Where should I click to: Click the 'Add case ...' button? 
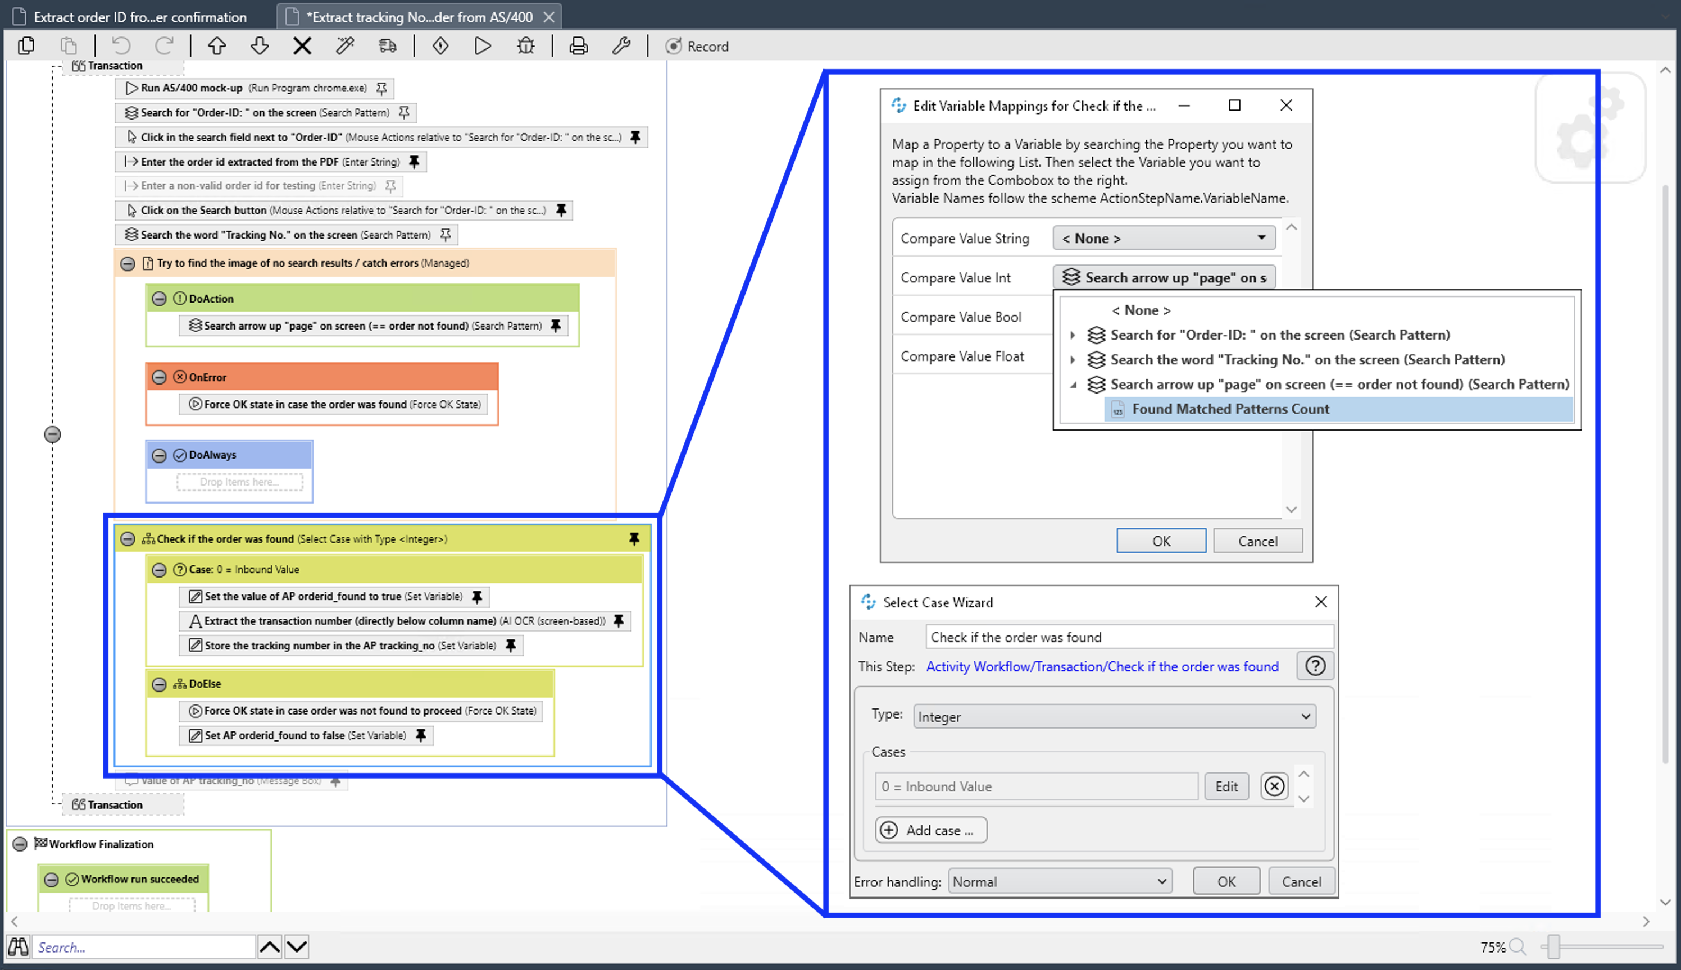(x=929, y=830)
